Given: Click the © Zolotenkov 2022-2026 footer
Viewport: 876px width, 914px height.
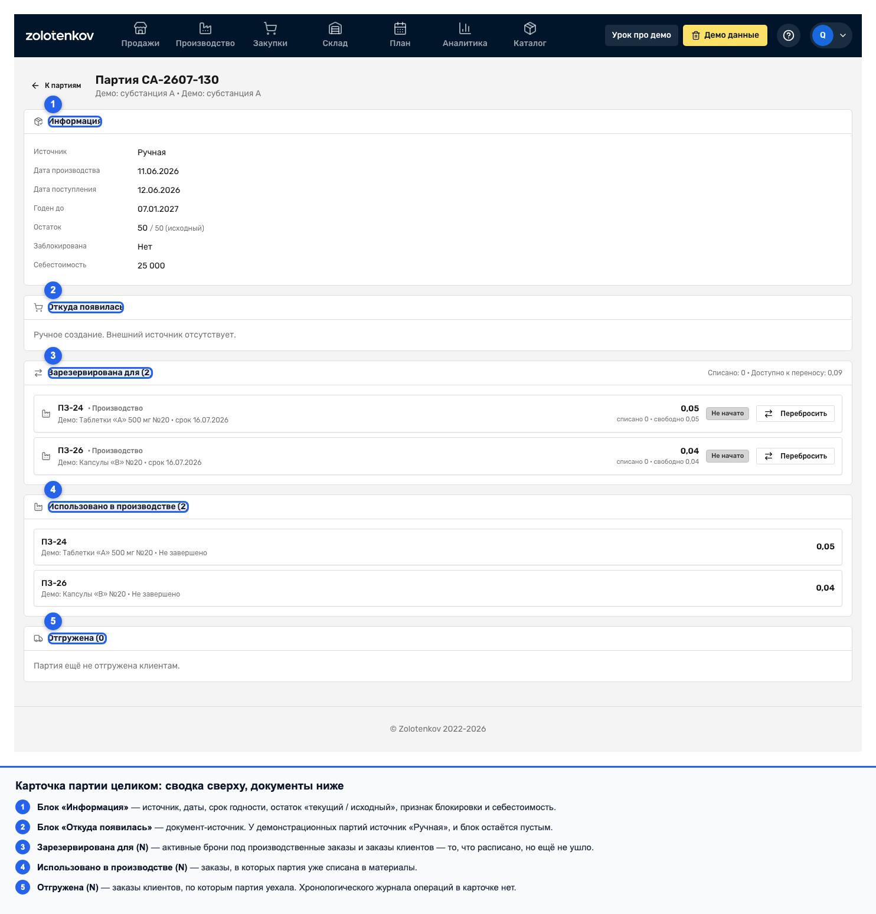Looking at the screenshot, I should tap(438, 729).
